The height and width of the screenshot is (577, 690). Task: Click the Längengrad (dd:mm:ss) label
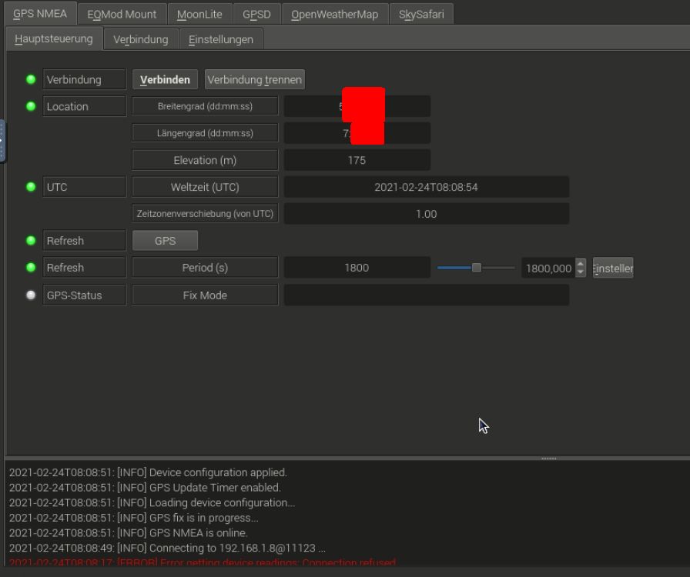(205, 133)
